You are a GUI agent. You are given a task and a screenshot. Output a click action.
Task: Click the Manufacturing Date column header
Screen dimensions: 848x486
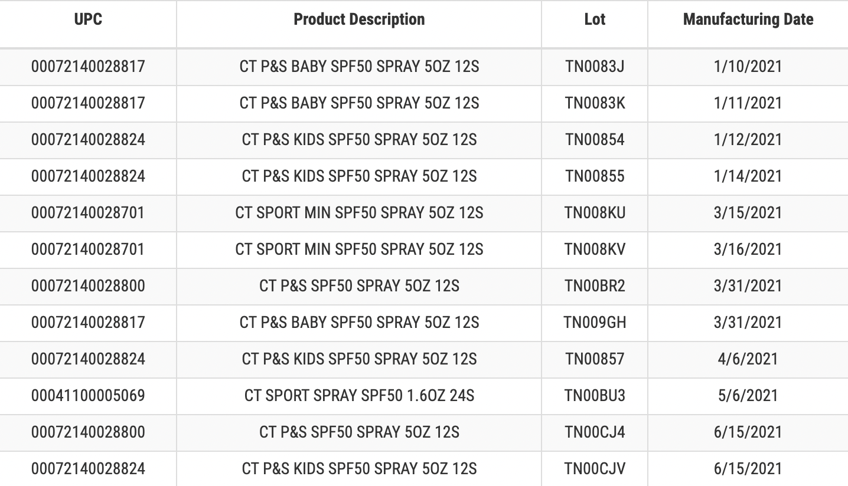[748, 19]
